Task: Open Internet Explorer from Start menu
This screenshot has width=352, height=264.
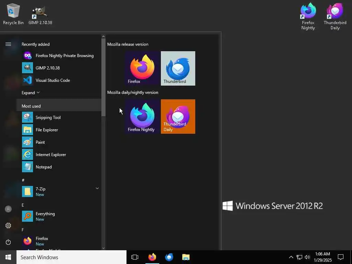Action: [59, 154]
